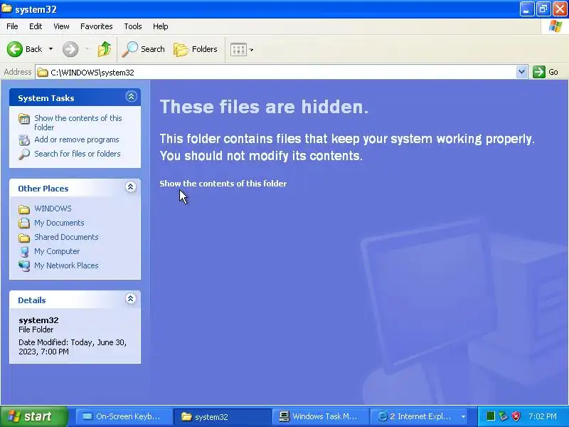Click the Add or remove programs link
This screenshot has width=569, height=427.
point(77,139)
